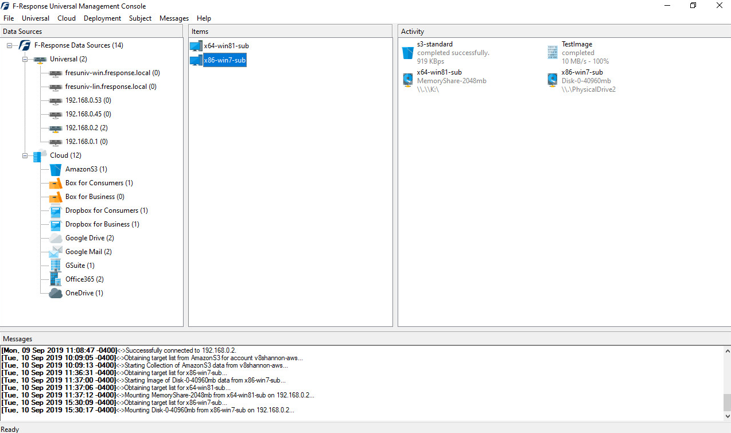Select the TestImage activity entry
Image resolution: width=731 pixels, height=433 pixels.
pyautogui.click(x=577, y=44)
